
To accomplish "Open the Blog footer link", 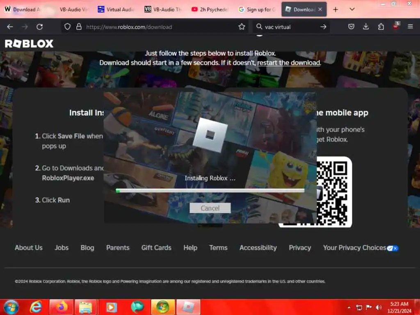I will (87, 248).
